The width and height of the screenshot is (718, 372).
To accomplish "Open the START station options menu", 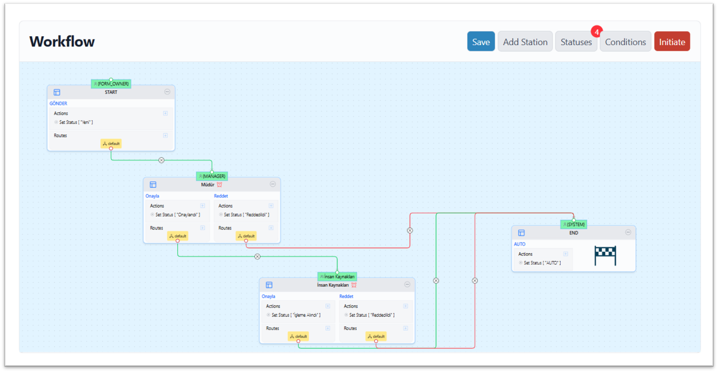I will tap(167, 92).
